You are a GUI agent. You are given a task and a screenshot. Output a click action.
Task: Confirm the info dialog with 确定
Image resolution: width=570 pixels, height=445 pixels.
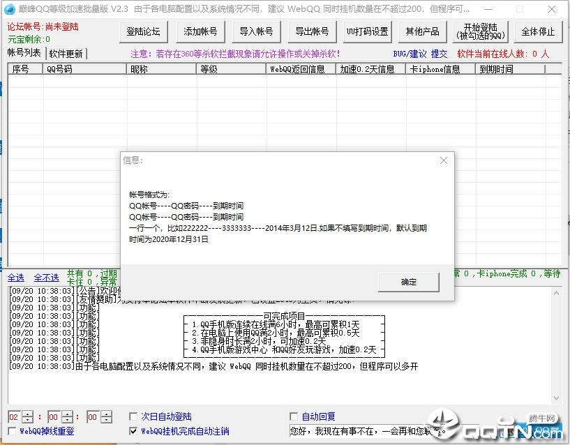coord(409,282)
